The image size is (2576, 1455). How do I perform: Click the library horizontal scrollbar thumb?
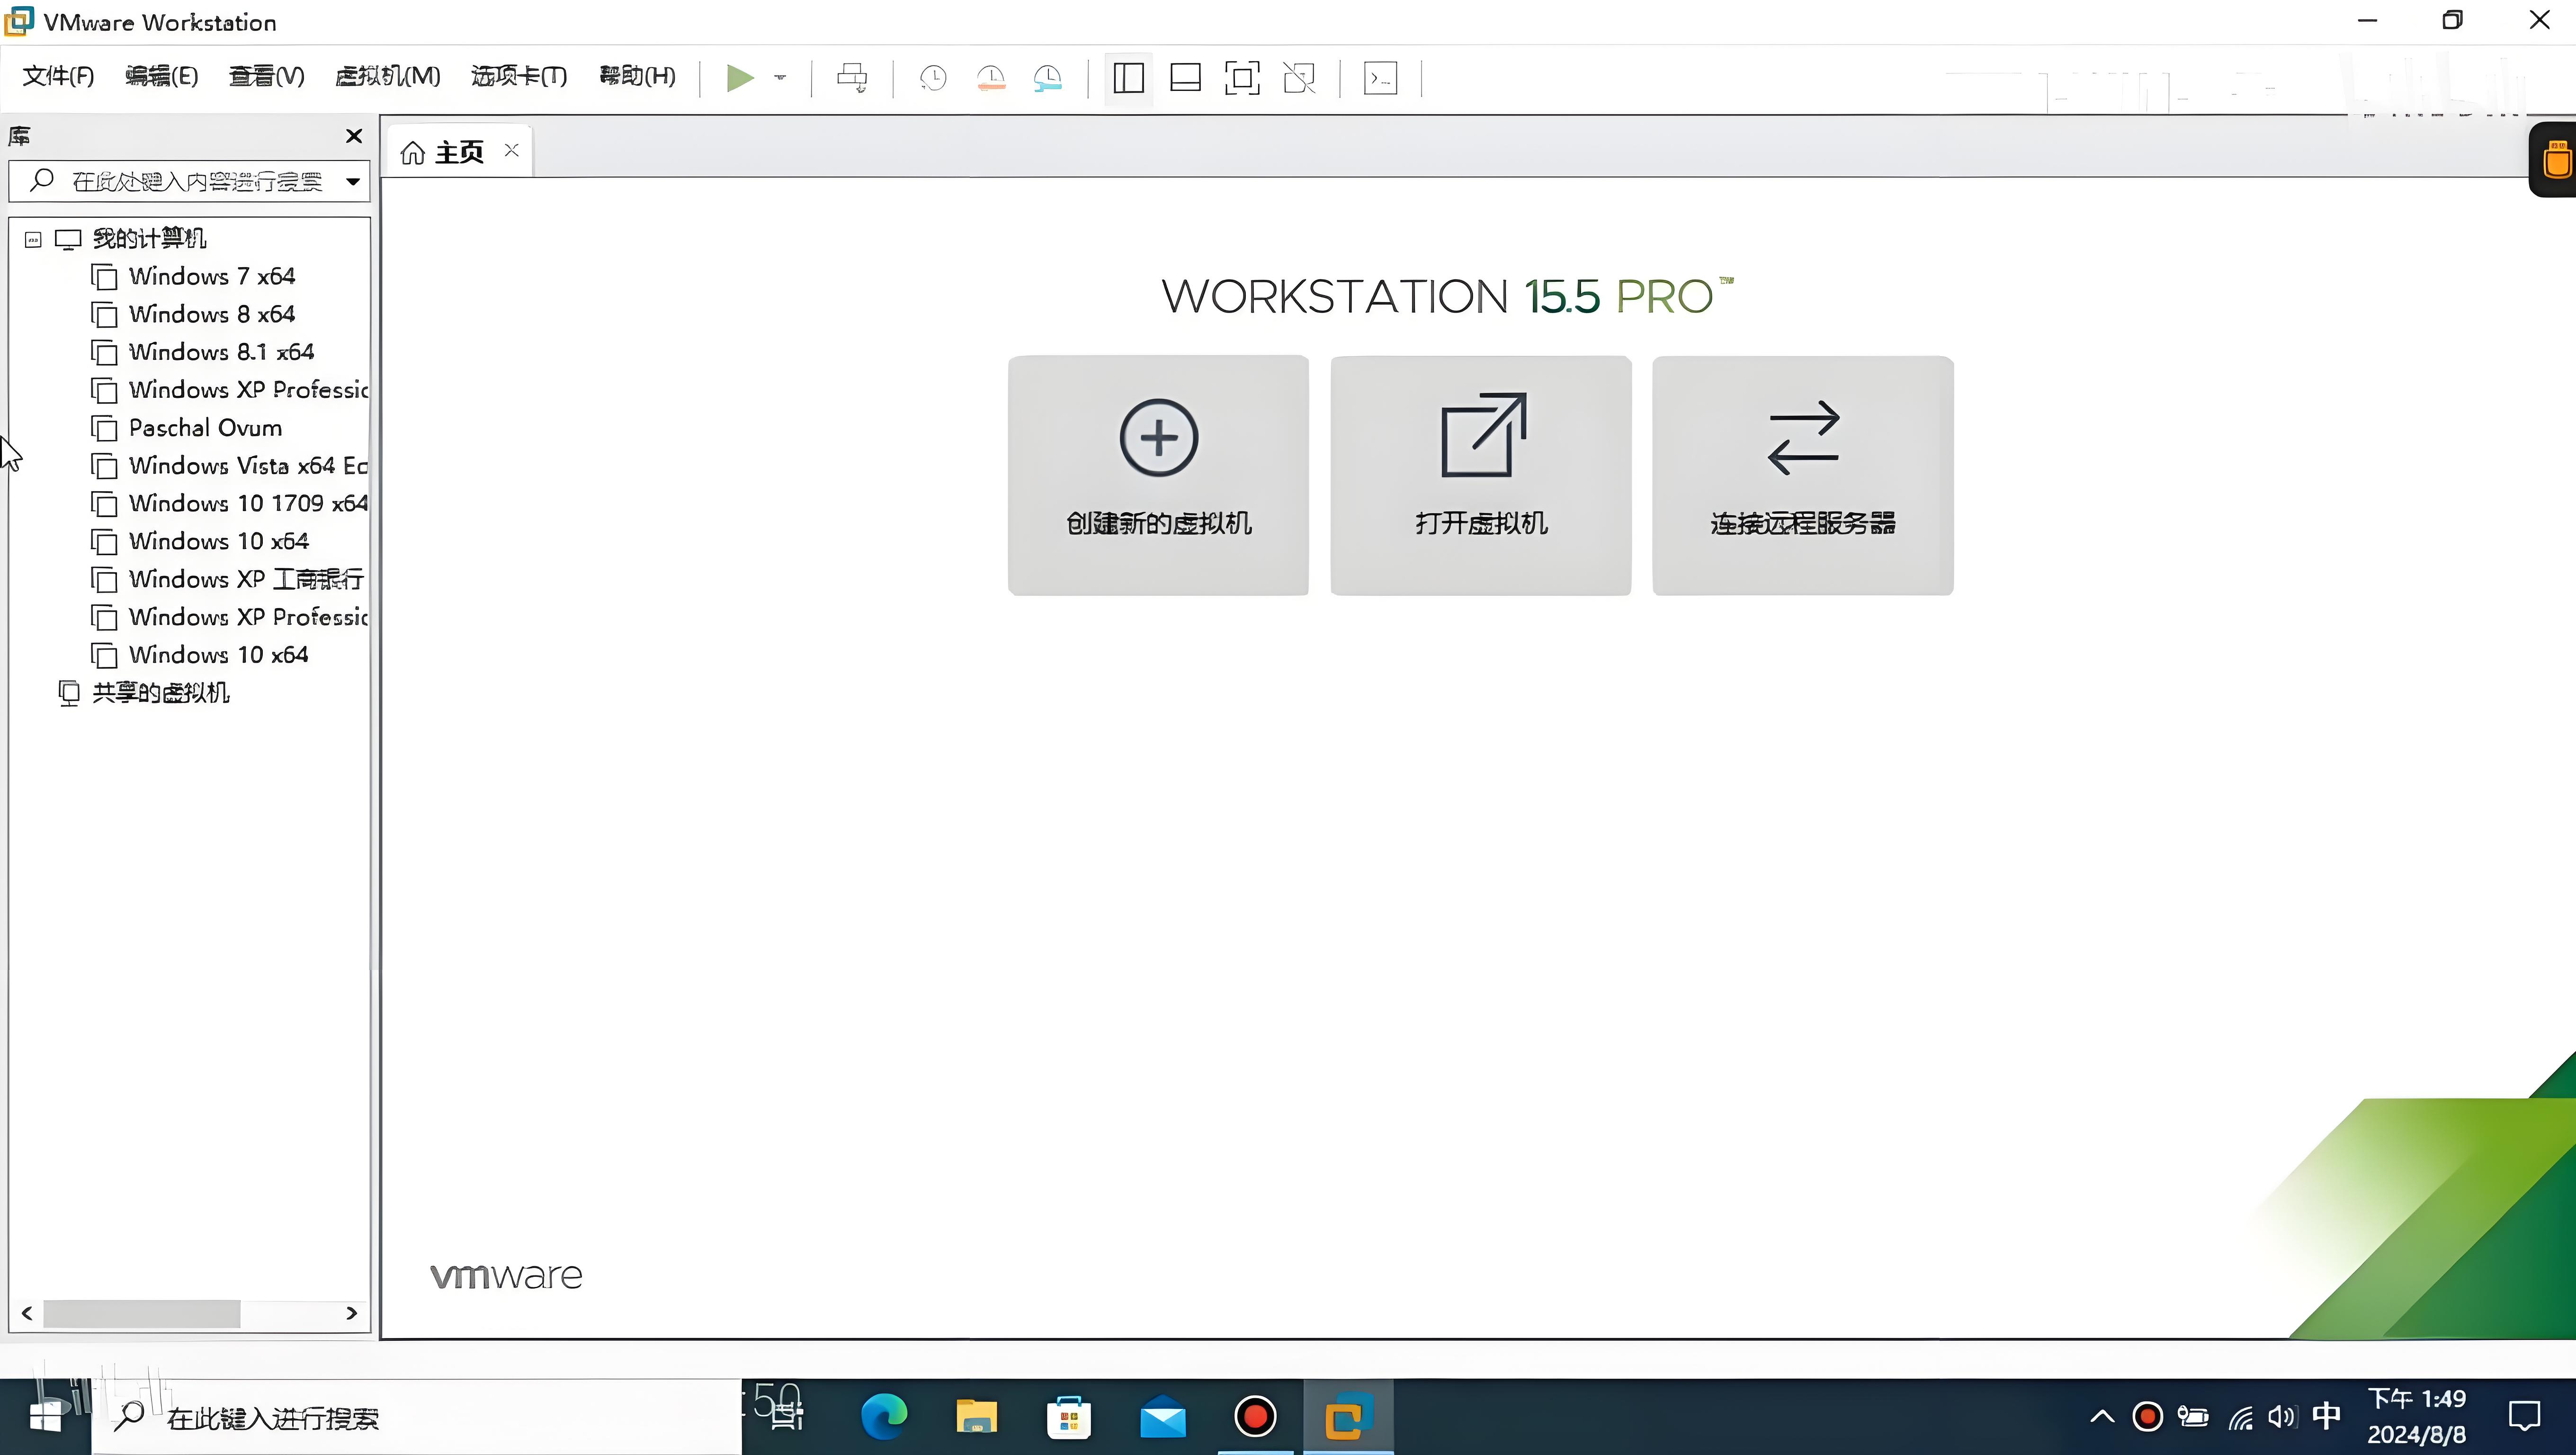pyautogui.click(x=141, y=1313)
